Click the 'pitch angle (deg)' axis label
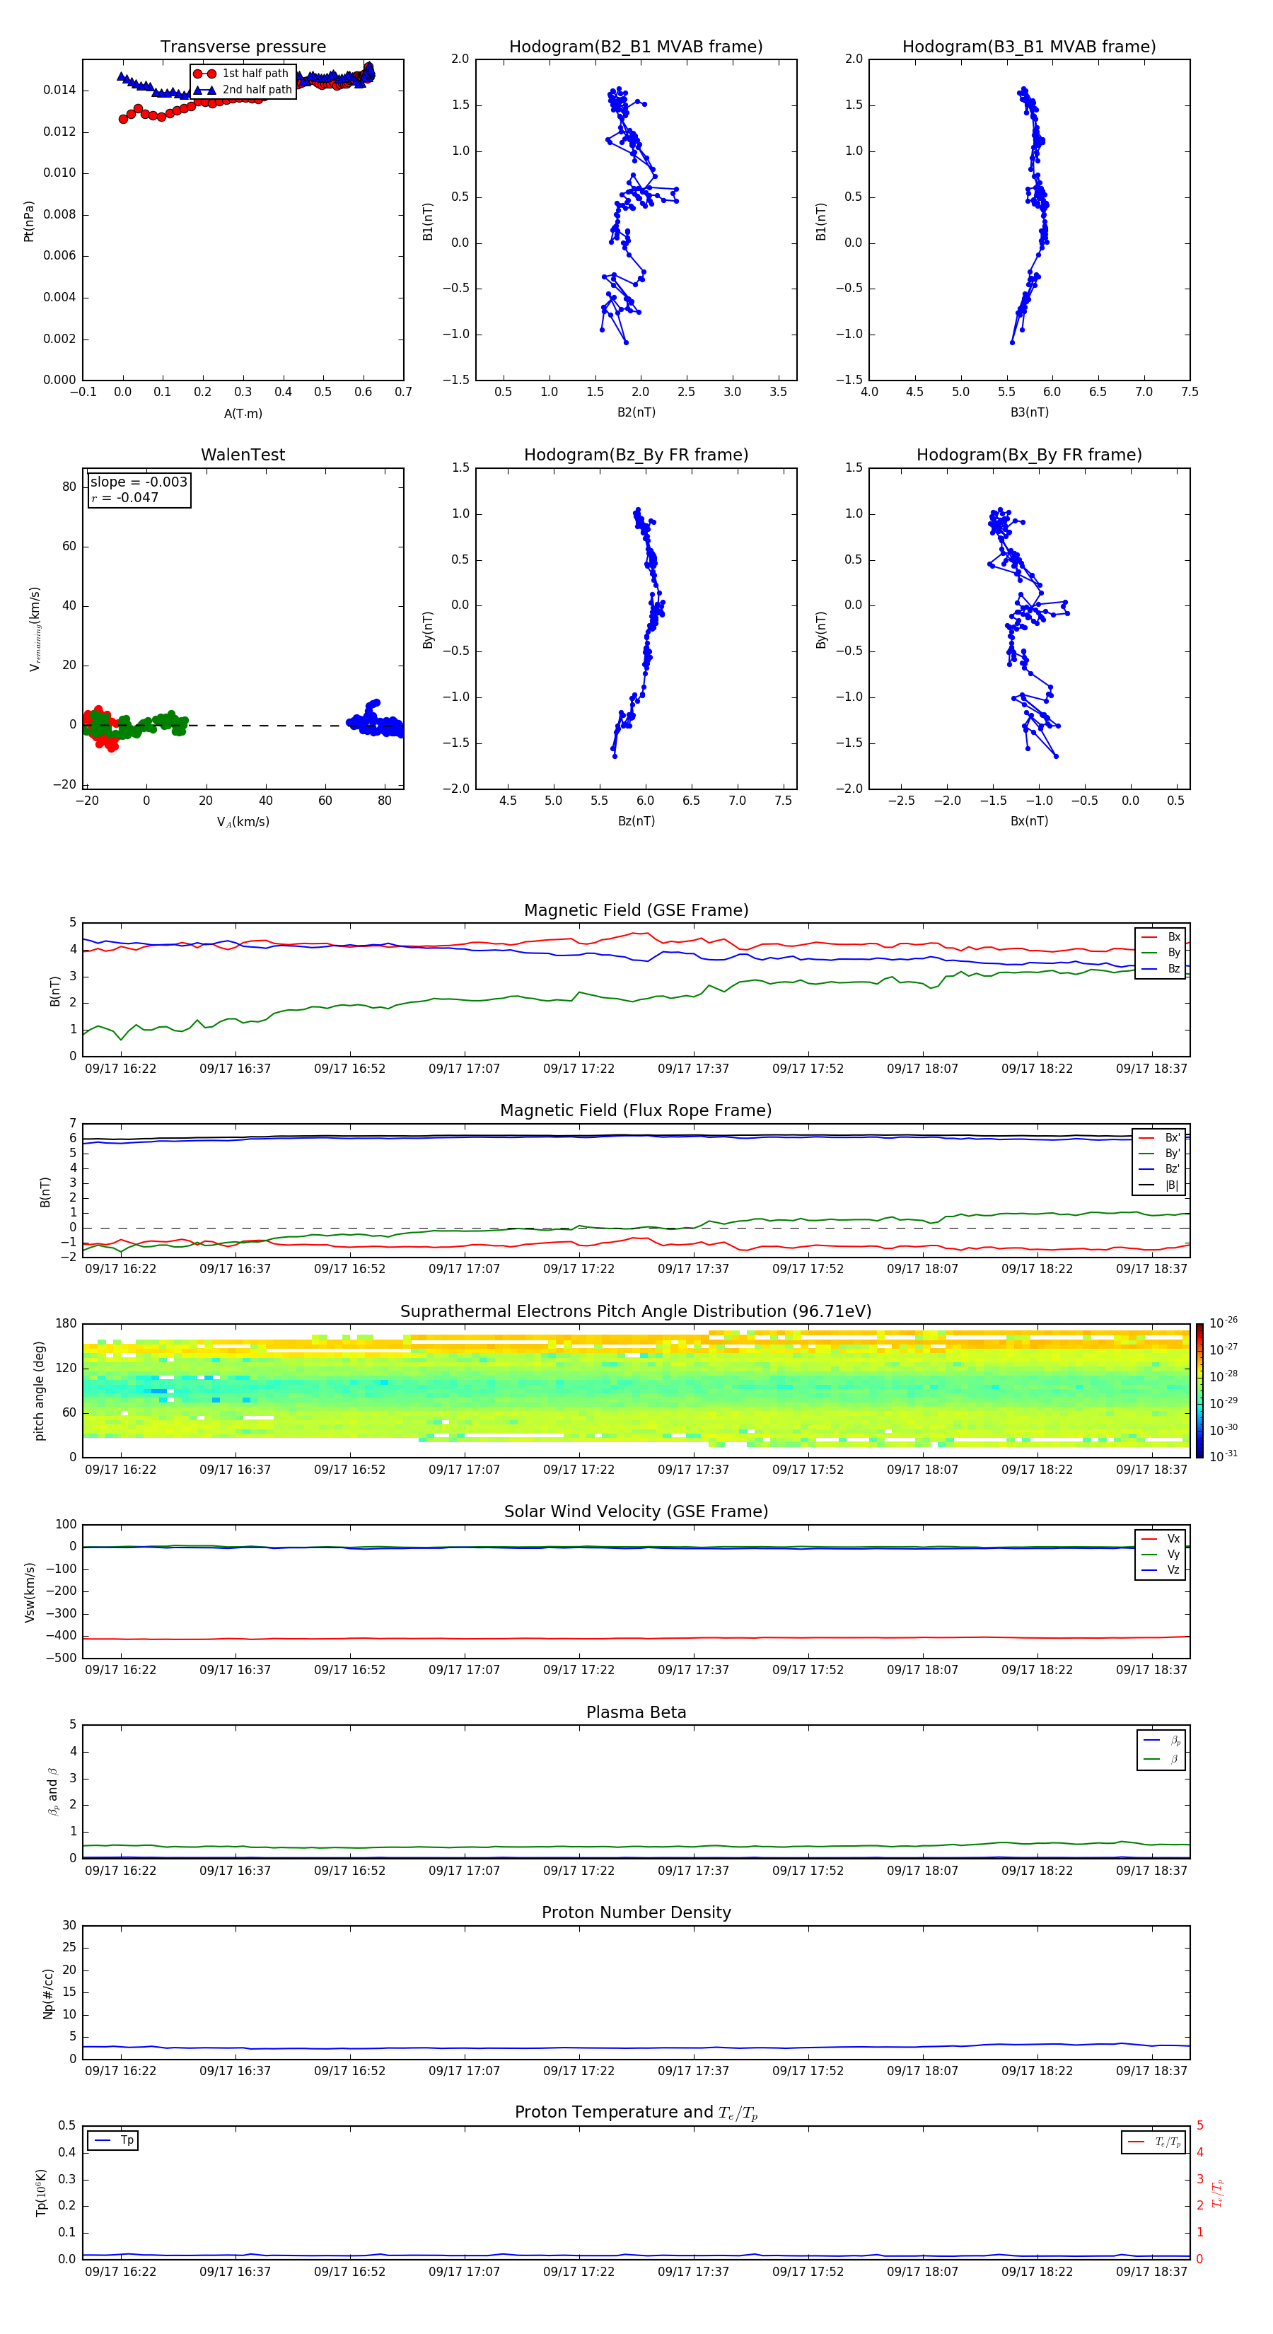Viewport: 1273px width, 2334px height. [39, 1390]
